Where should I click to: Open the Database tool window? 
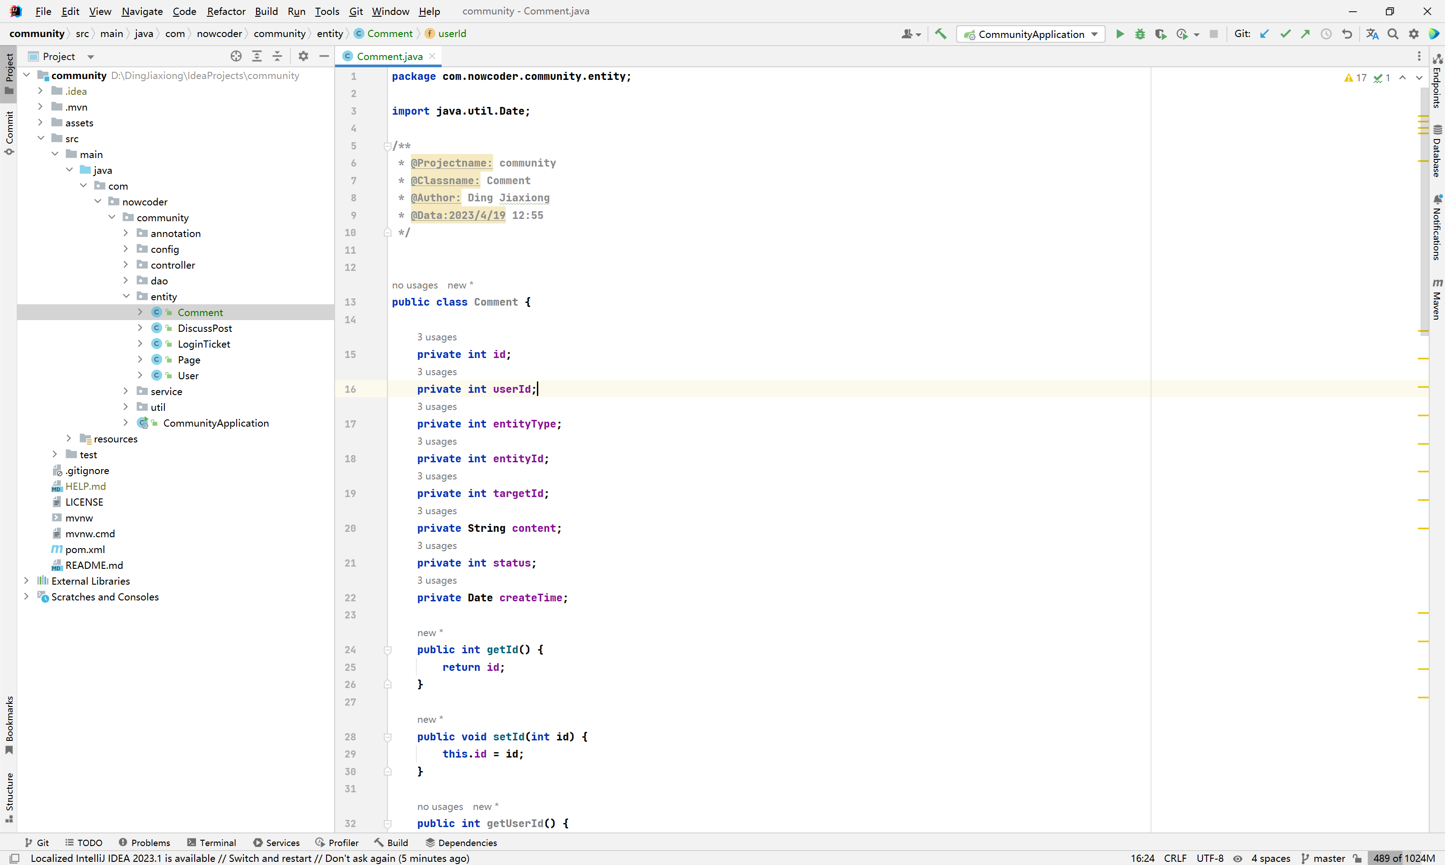pyautogui.click(x=1437, y=151)
